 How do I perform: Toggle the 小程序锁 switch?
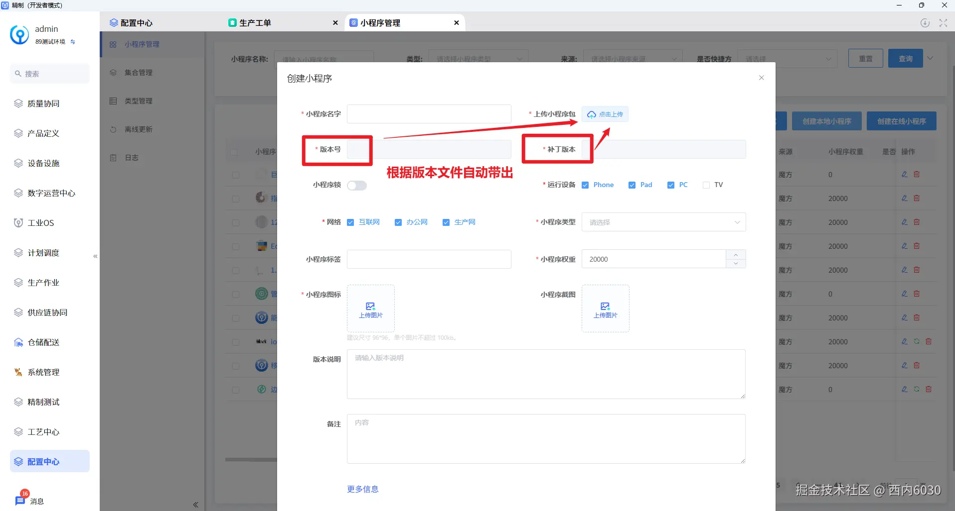356,185
